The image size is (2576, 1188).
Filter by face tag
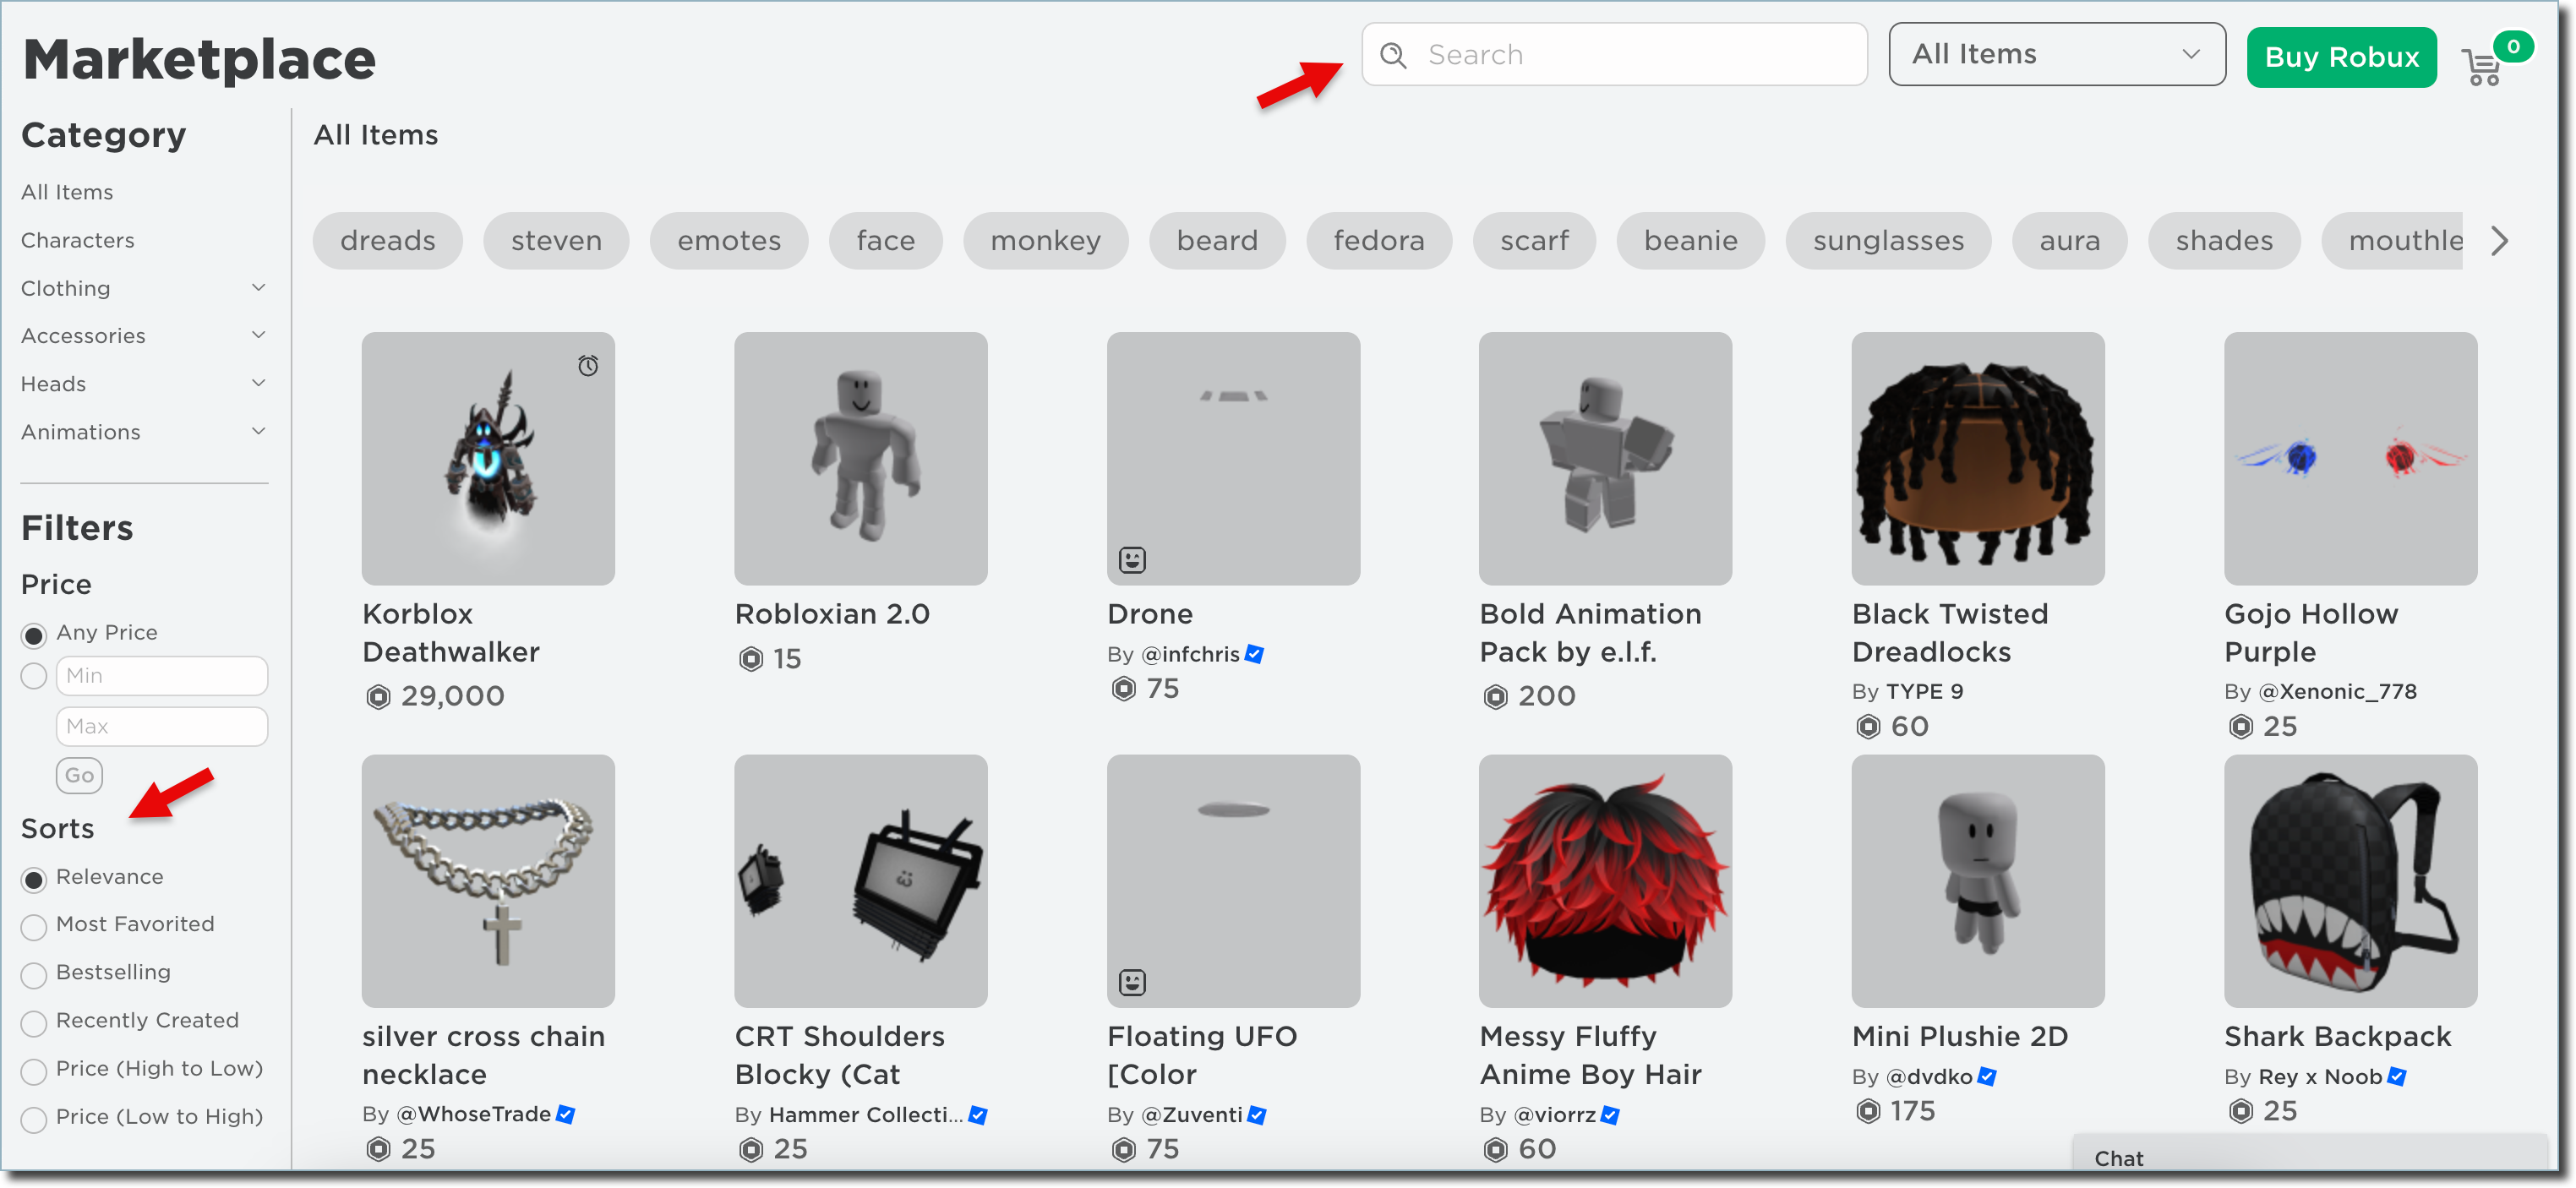tap(886, 240)
